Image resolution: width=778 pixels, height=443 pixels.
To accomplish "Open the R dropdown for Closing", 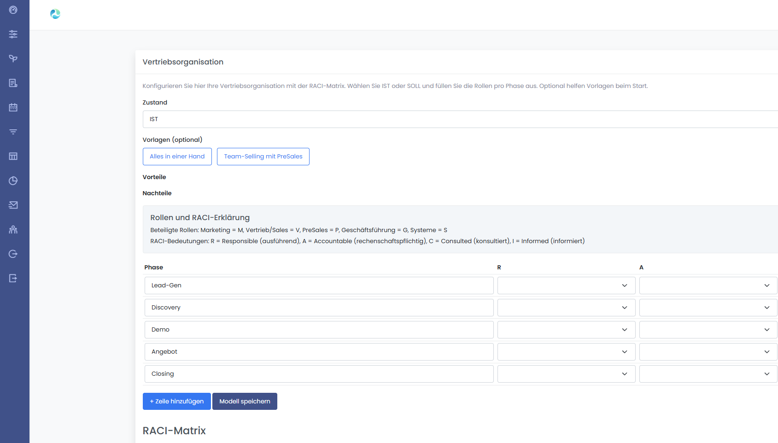I will coord(566,374).
